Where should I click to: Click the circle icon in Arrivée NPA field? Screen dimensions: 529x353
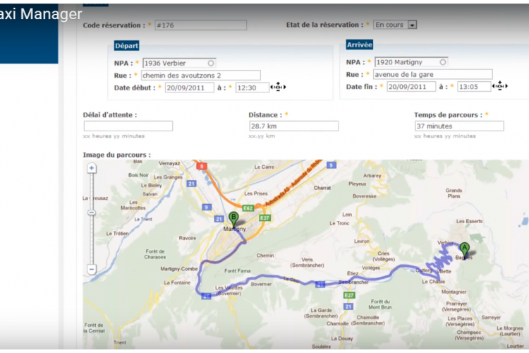443,62
